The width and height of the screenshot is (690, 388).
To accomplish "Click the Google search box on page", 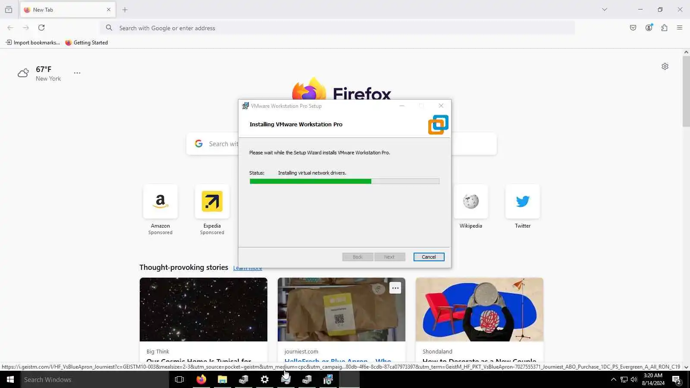I will point(342,144).
